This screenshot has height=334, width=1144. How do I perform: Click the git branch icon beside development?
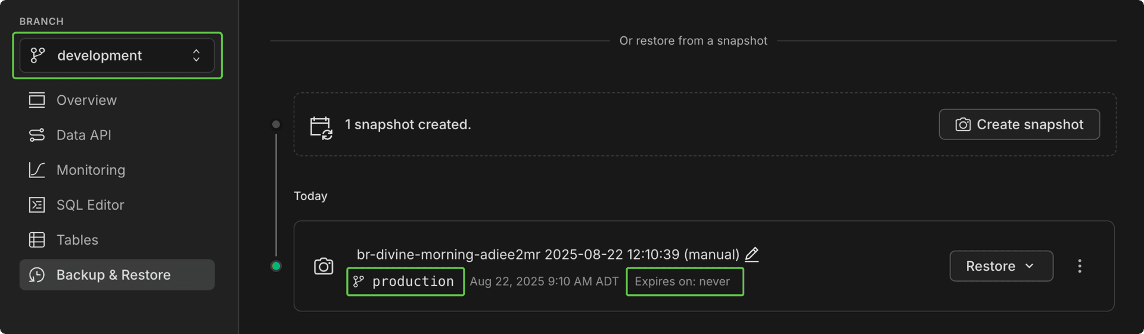(38, 55)
